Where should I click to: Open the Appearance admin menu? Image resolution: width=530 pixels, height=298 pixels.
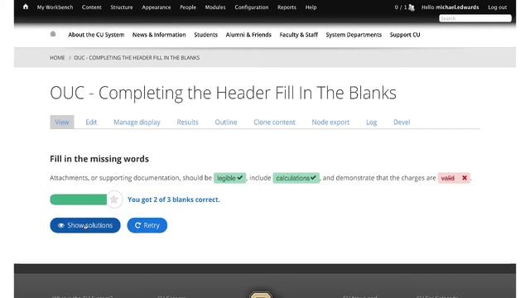point(157,7)
